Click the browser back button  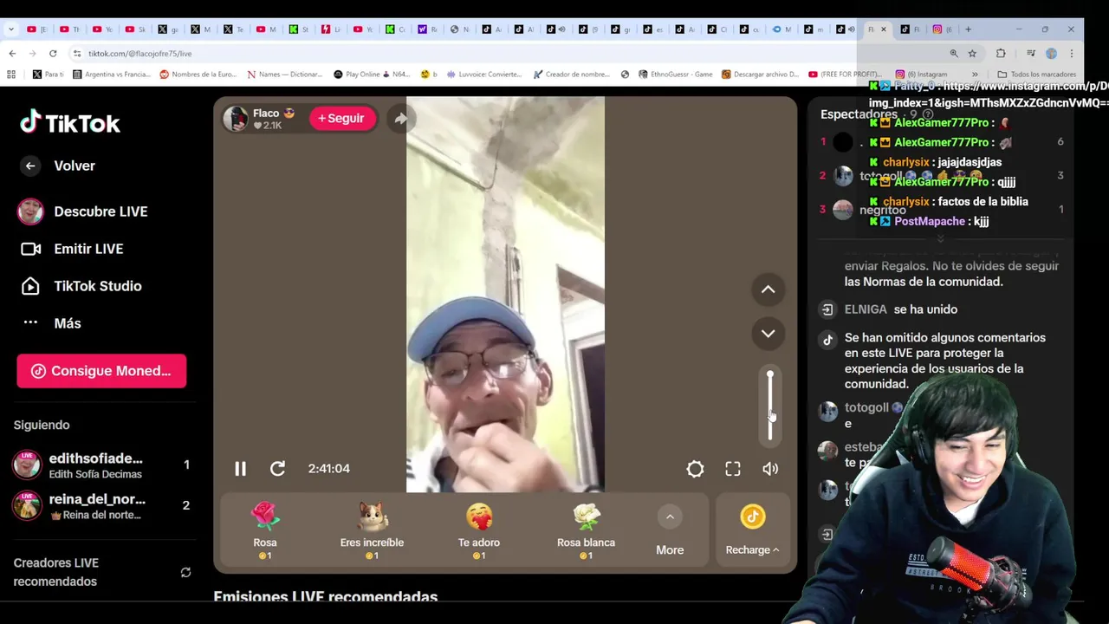click(12, 54)
